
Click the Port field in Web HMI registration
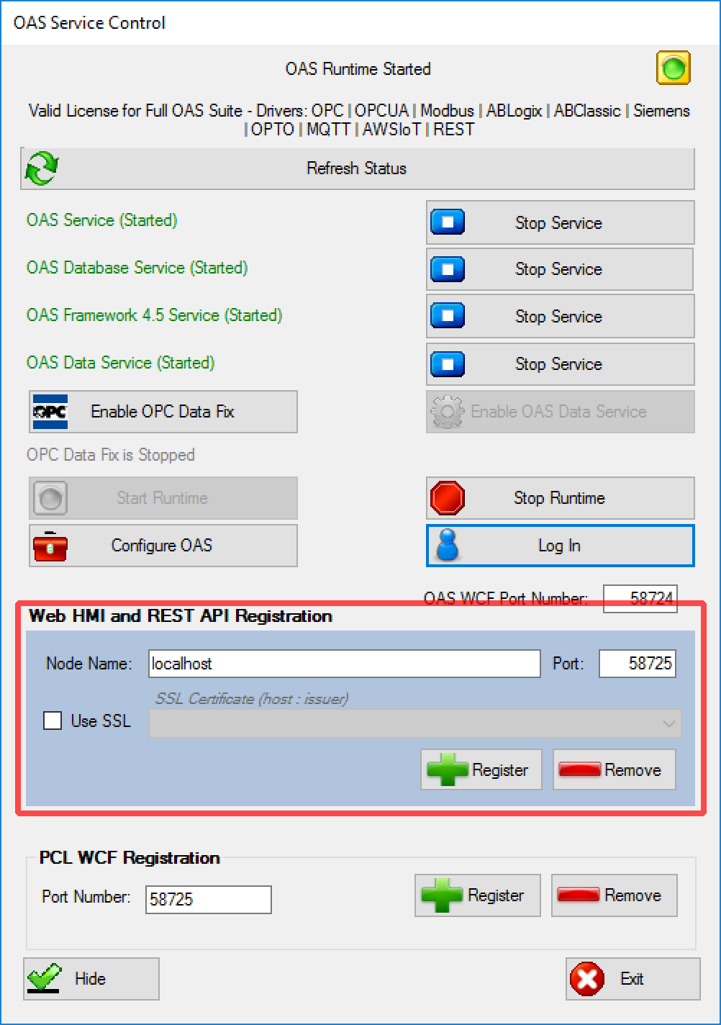click(638, 664)
